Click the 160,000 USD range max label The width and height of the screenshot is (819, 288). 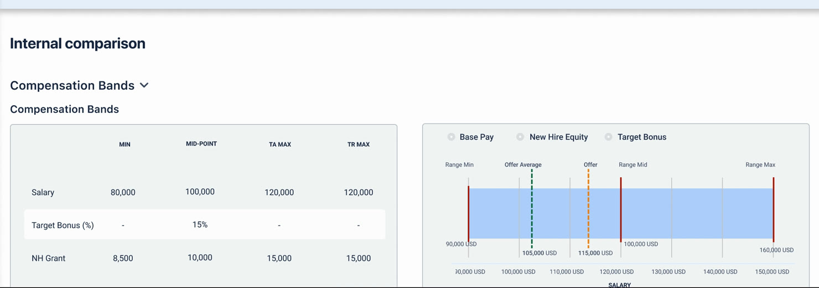(x=776, y=250)
